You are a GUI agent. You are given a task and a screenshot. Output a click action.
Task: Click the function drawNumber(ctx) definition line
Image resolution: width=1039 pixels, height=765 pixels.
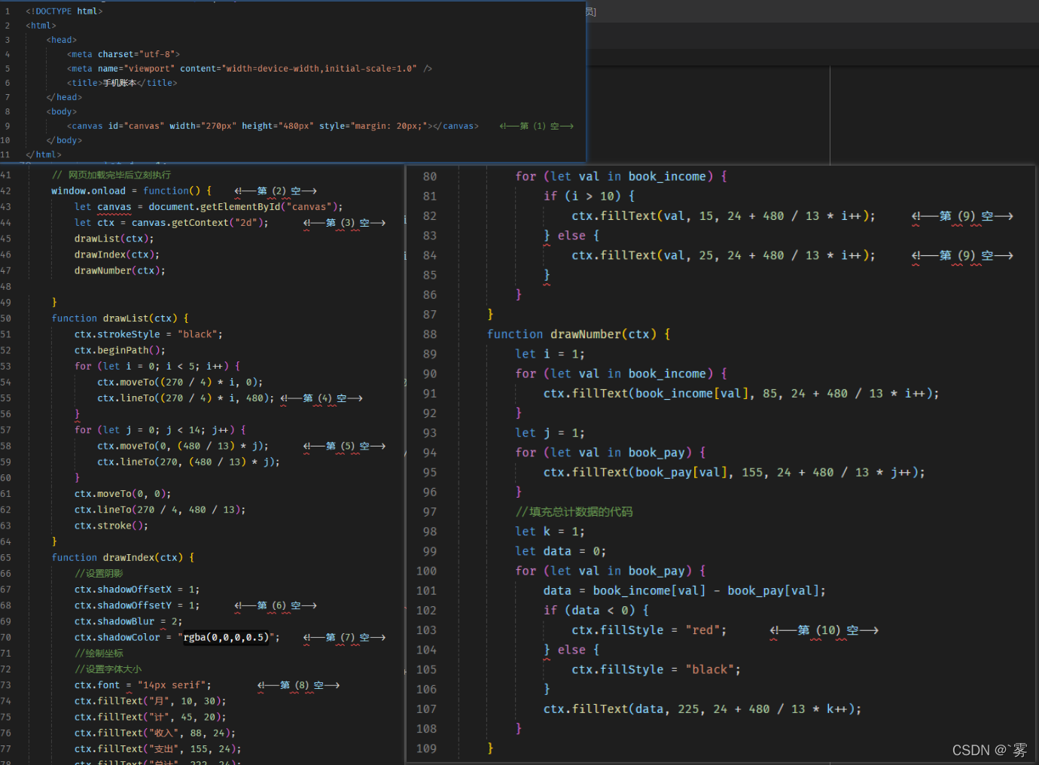[x=578, y=334]
